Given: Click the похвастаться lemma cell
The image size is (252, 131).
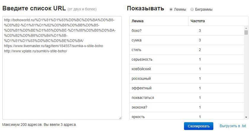Looking at the screenshot, I should tap(143, 98).
